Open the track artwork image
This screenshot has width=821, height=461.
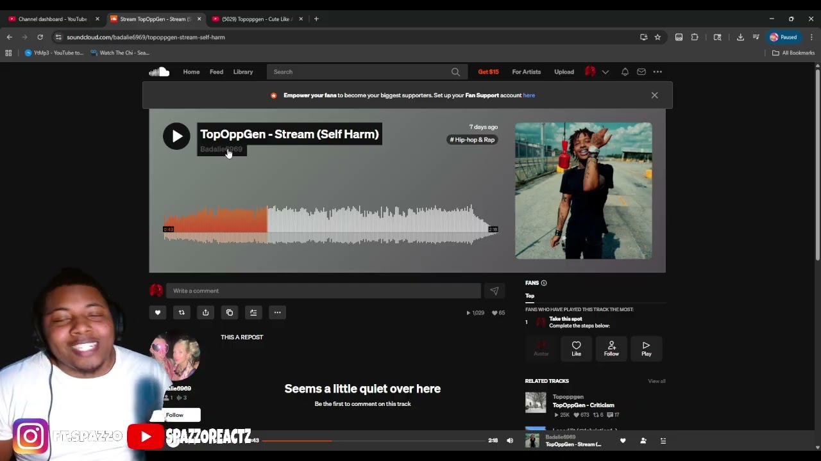tap(584, 191)
